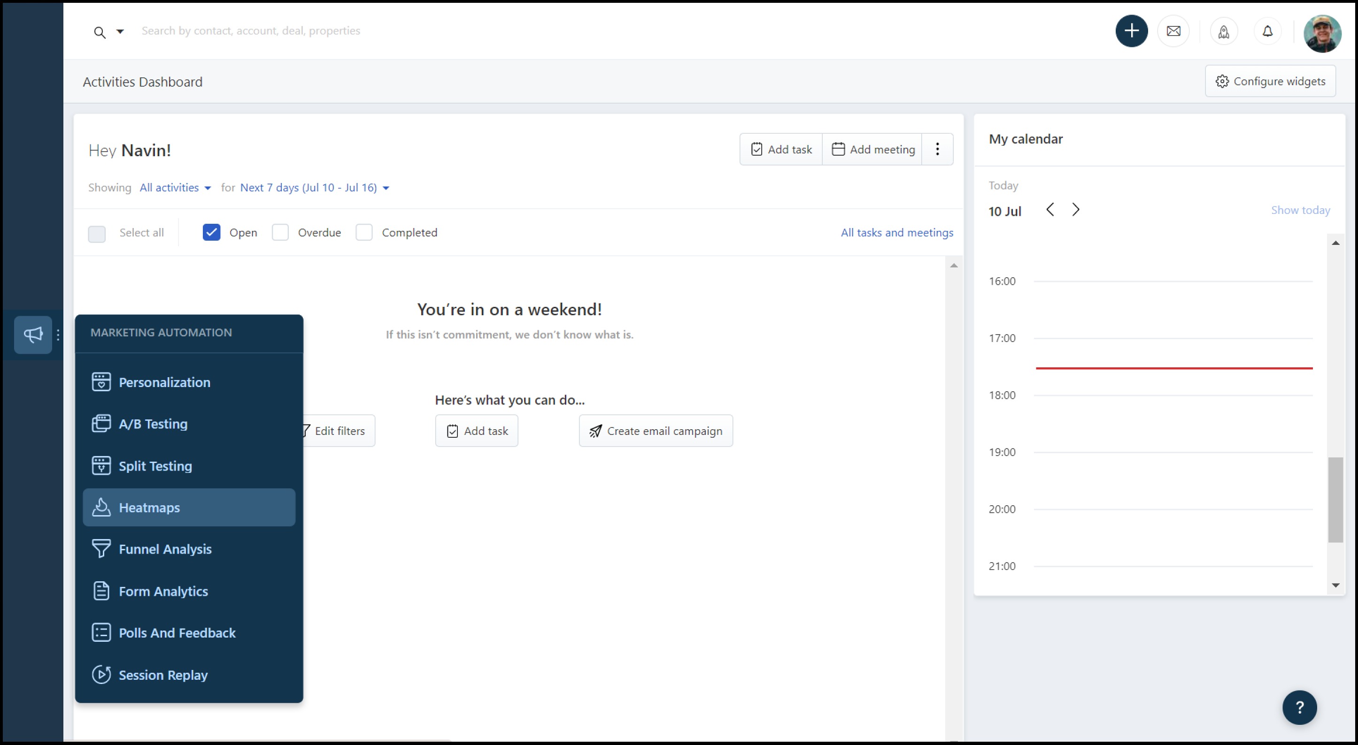Expand the All activities dropdown

point(175,188)
